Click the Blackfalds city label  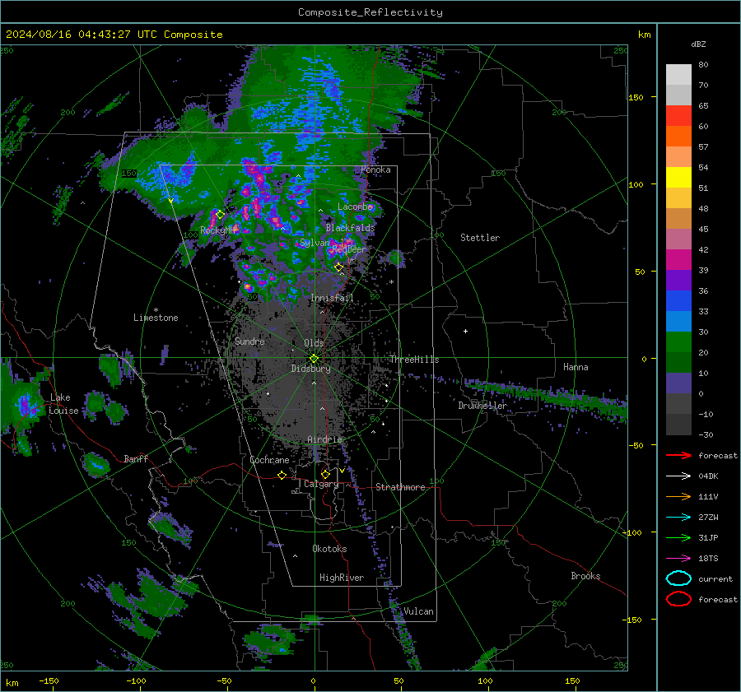point(350,228)
